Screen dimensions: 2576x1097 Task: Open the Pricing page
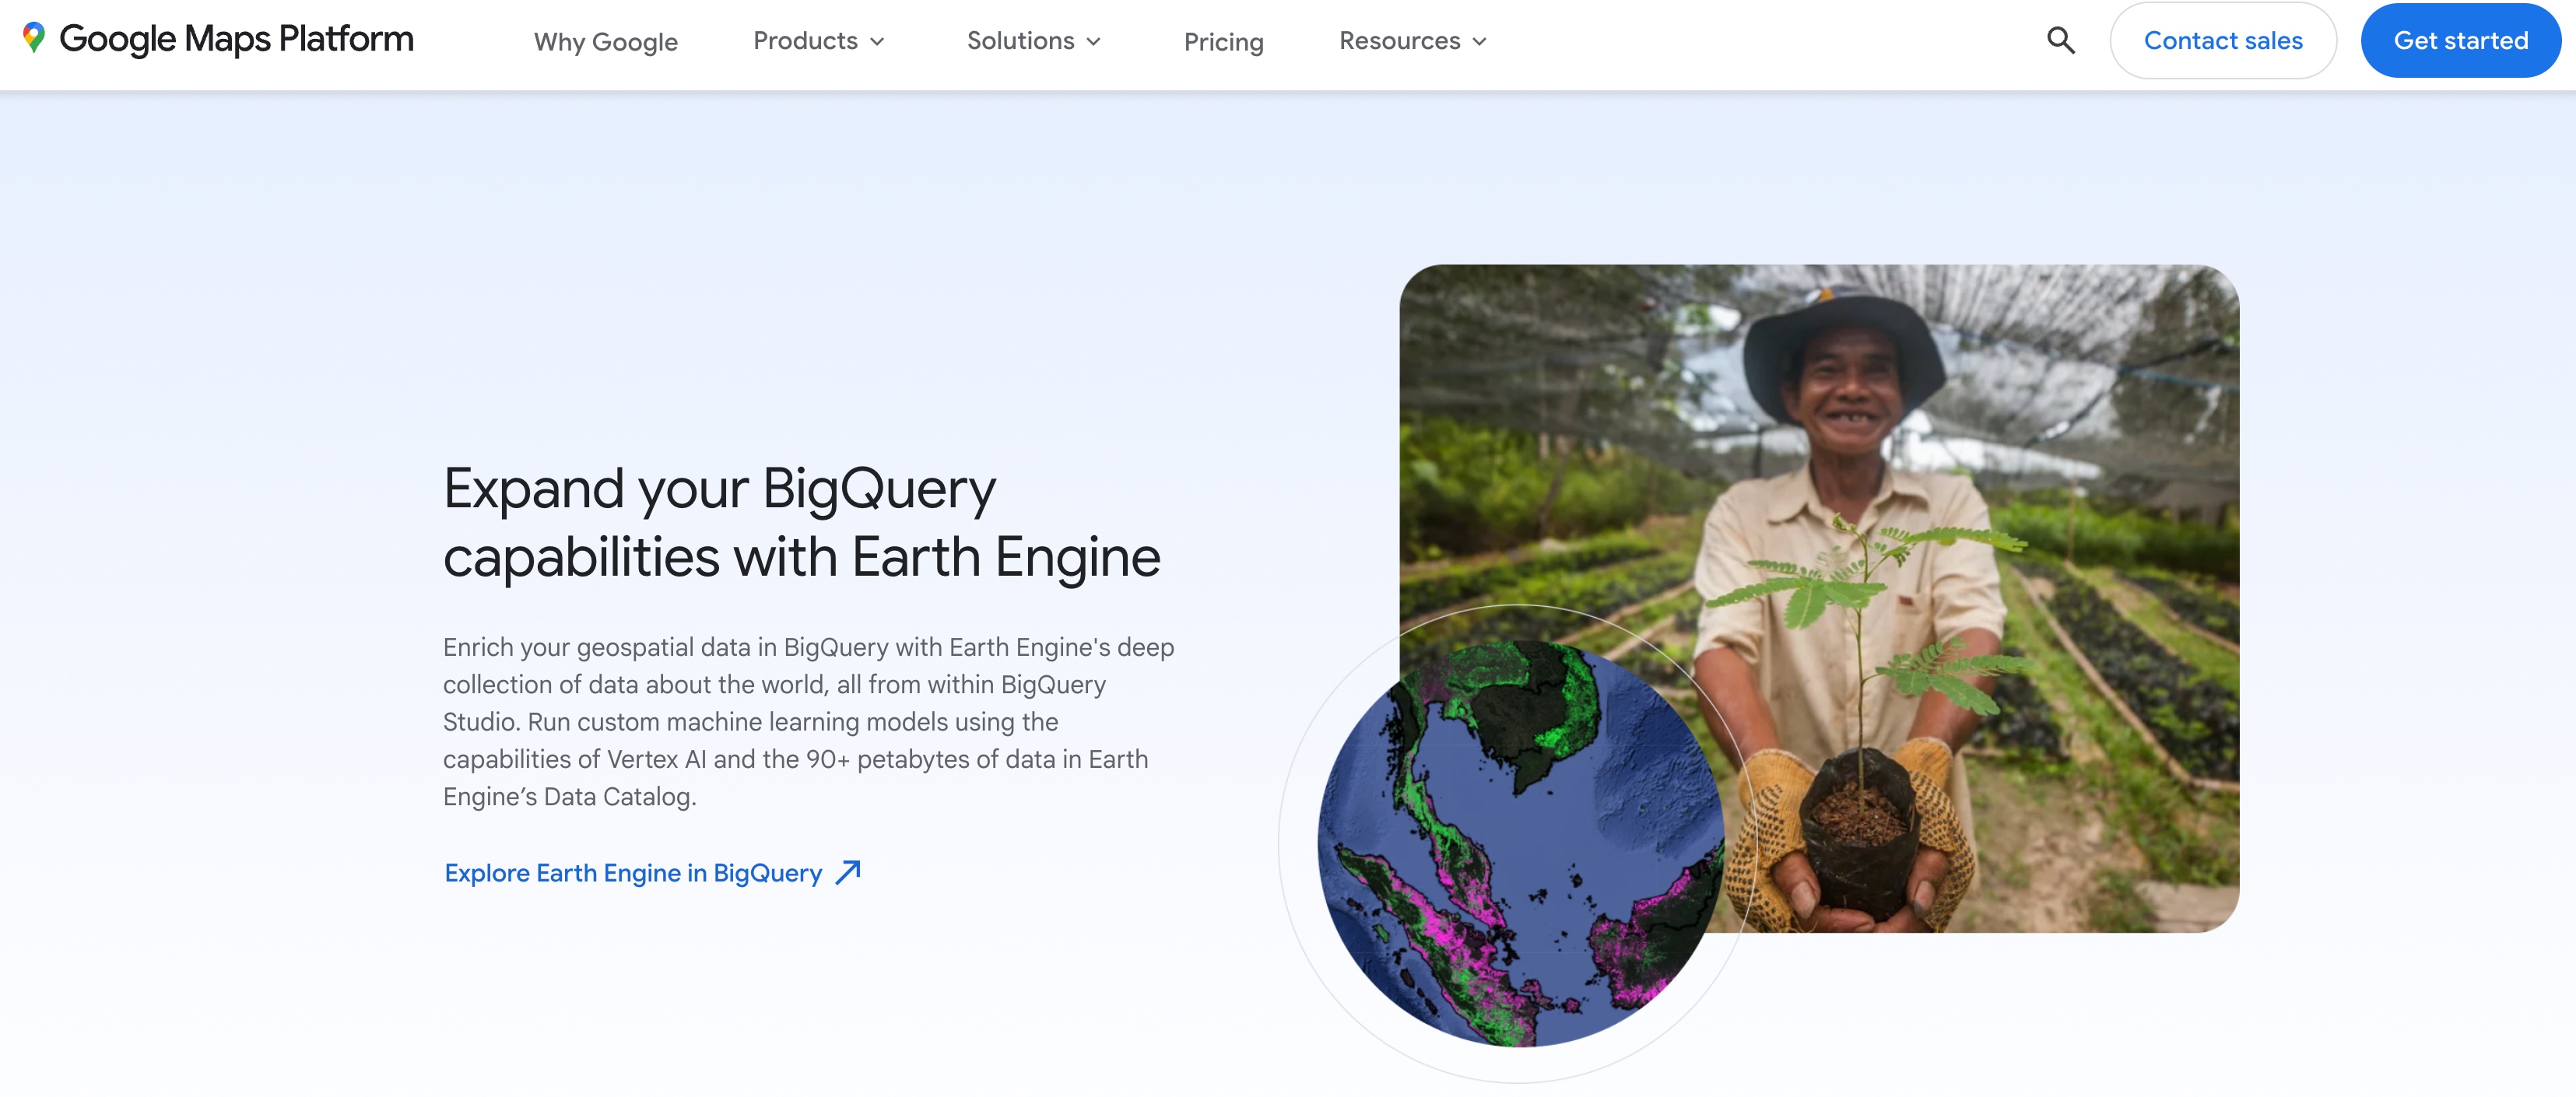point(1224,42)
